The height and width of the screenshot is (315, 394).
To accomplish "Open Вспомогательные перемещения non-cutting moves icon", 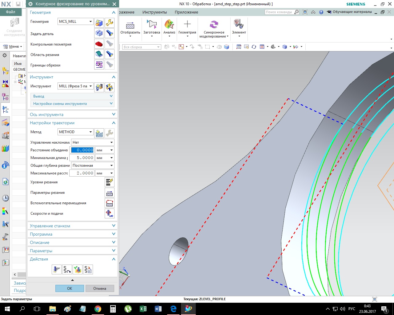I will tap(109, 203).
